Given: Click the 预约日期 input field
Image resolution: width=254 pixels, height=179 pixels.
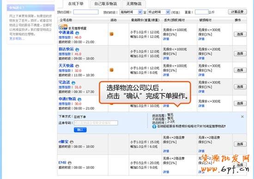Looking at the screenshot, I should [86, 12].
